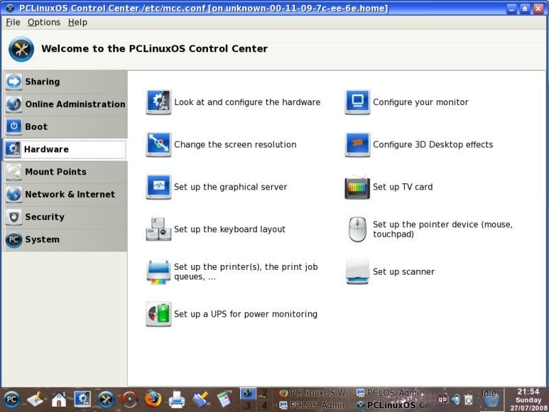Click the PCLinuxOS Control Center taskbar entry
The height and width of the screenshot is (412, 549).
click(x=391, y=406)
